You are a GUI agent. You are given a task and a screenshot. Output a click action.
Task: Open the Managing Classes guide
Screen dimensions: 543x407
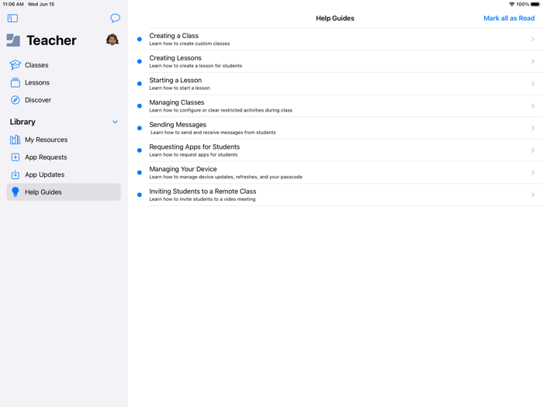pyautogui.click(x=335, y=105)
